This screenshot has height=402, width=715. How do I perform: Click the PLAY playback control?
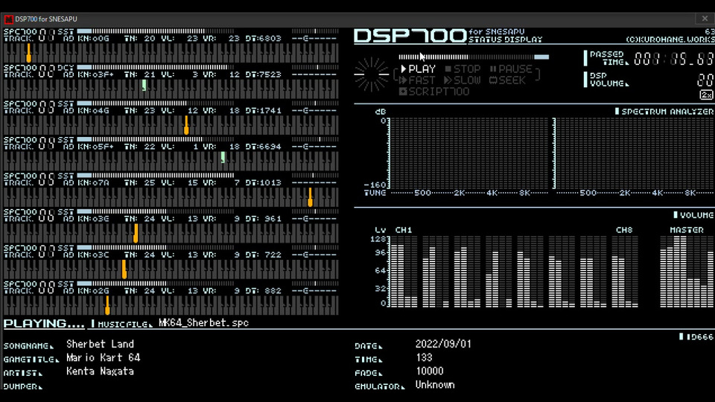[418, 69]
